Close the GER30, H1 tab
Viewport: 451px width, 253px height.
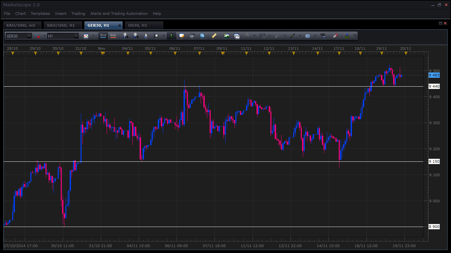pyautogui.click(x=120, y=25)
